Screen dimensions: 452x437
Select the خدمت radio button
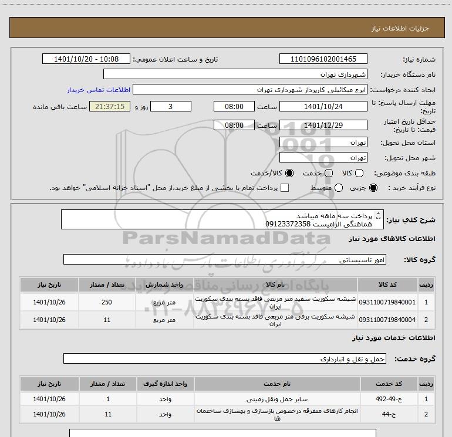(x=329, y=173)
